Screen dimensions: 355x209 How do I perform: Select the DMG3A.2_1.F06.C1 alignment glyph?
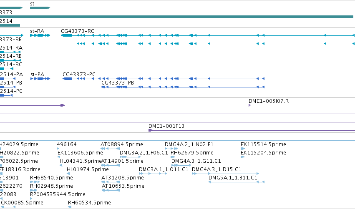pyautogui.click(x=130, y=157)
